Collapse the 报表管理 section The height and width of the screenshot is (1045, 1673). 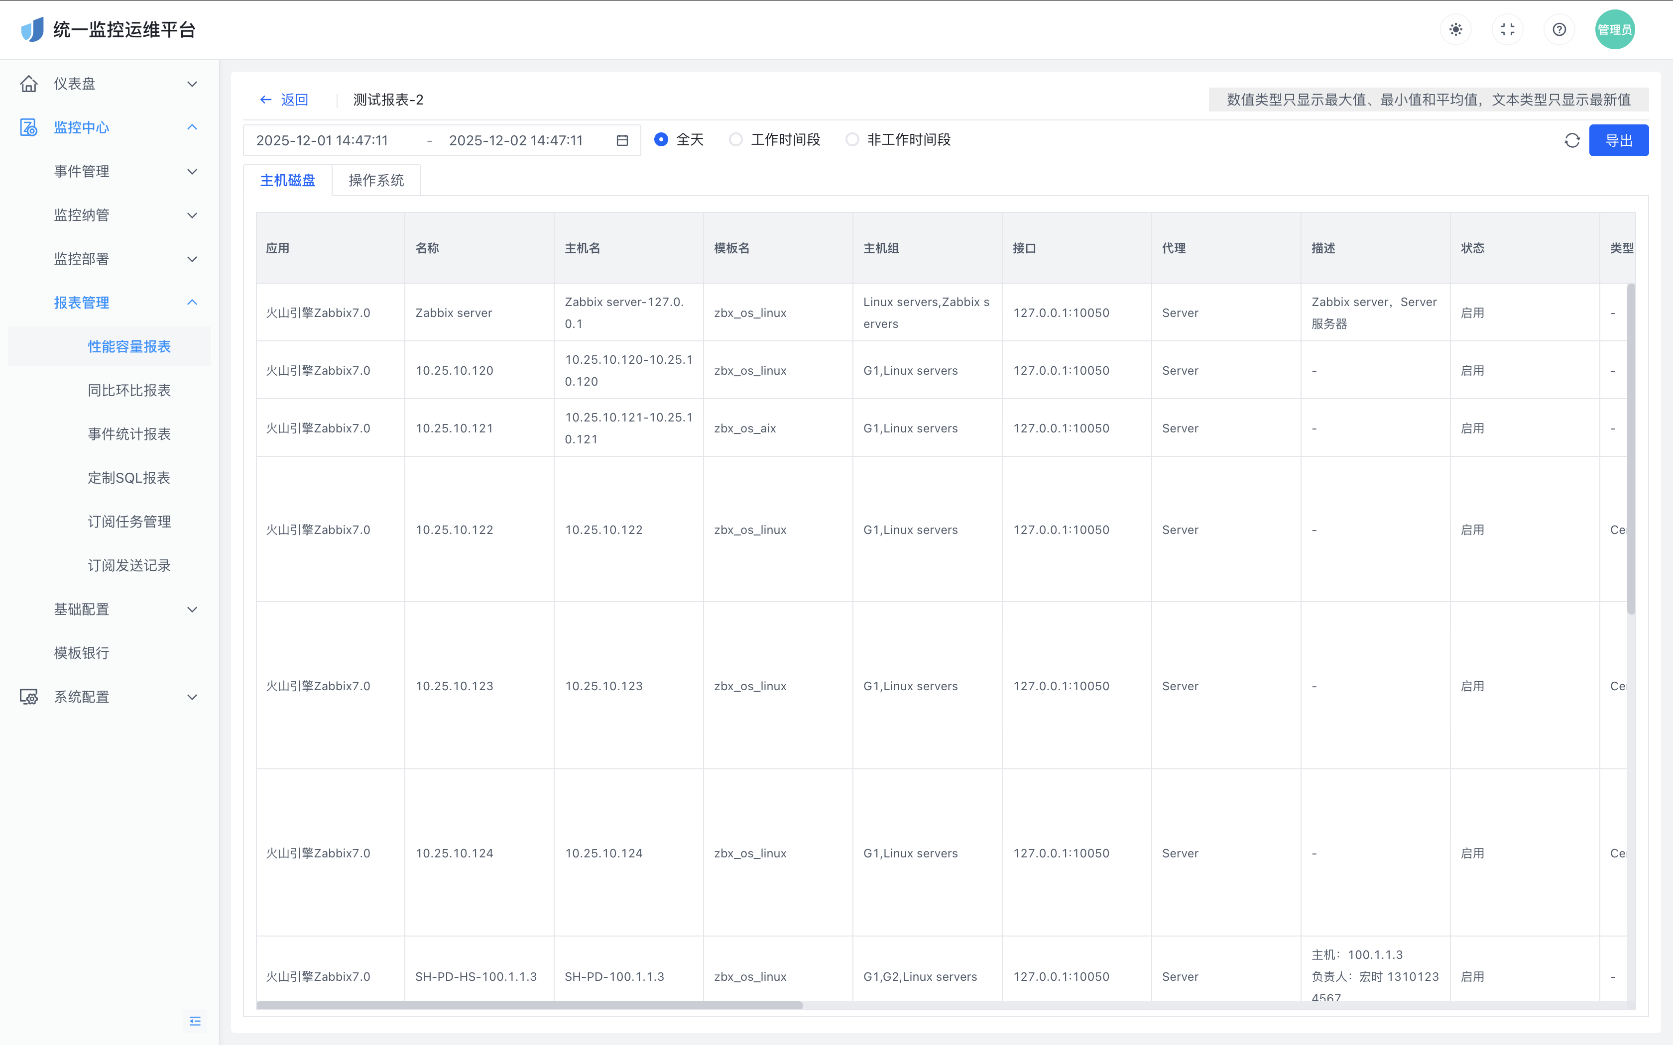[x=192, y=303]
